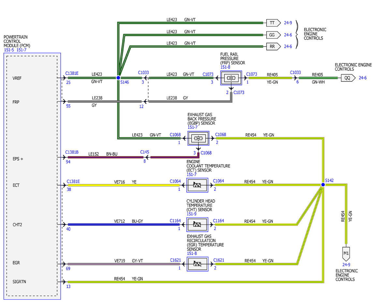Click the Exhaust Gas Back Pressure sensor symbol
Screen dimensions: 391x302
[197, 138]
